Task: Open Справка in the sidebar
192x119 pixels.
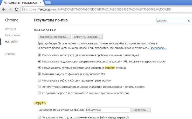Action: 10,54
